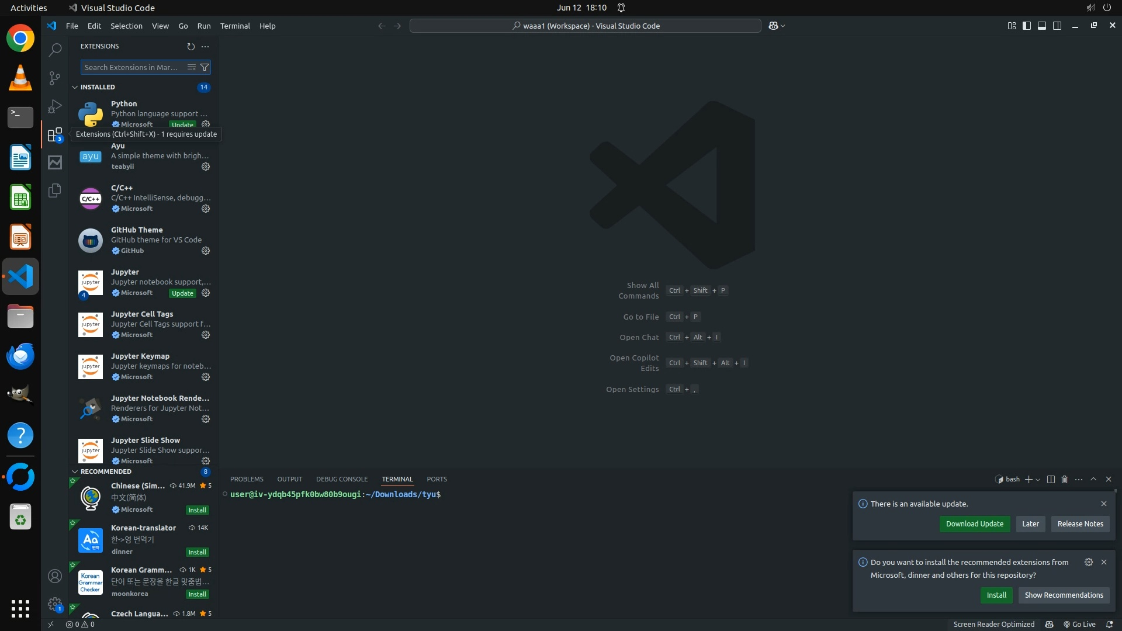
Task: Toggle the secondary side bar layout button
Action: (1057, 26)
